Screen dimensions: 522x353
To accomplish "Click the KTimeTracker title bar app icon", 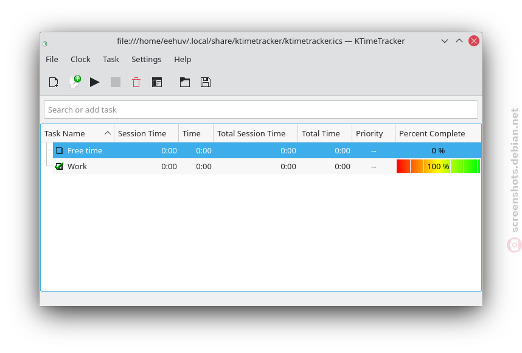I will click(x=45, y=44).
